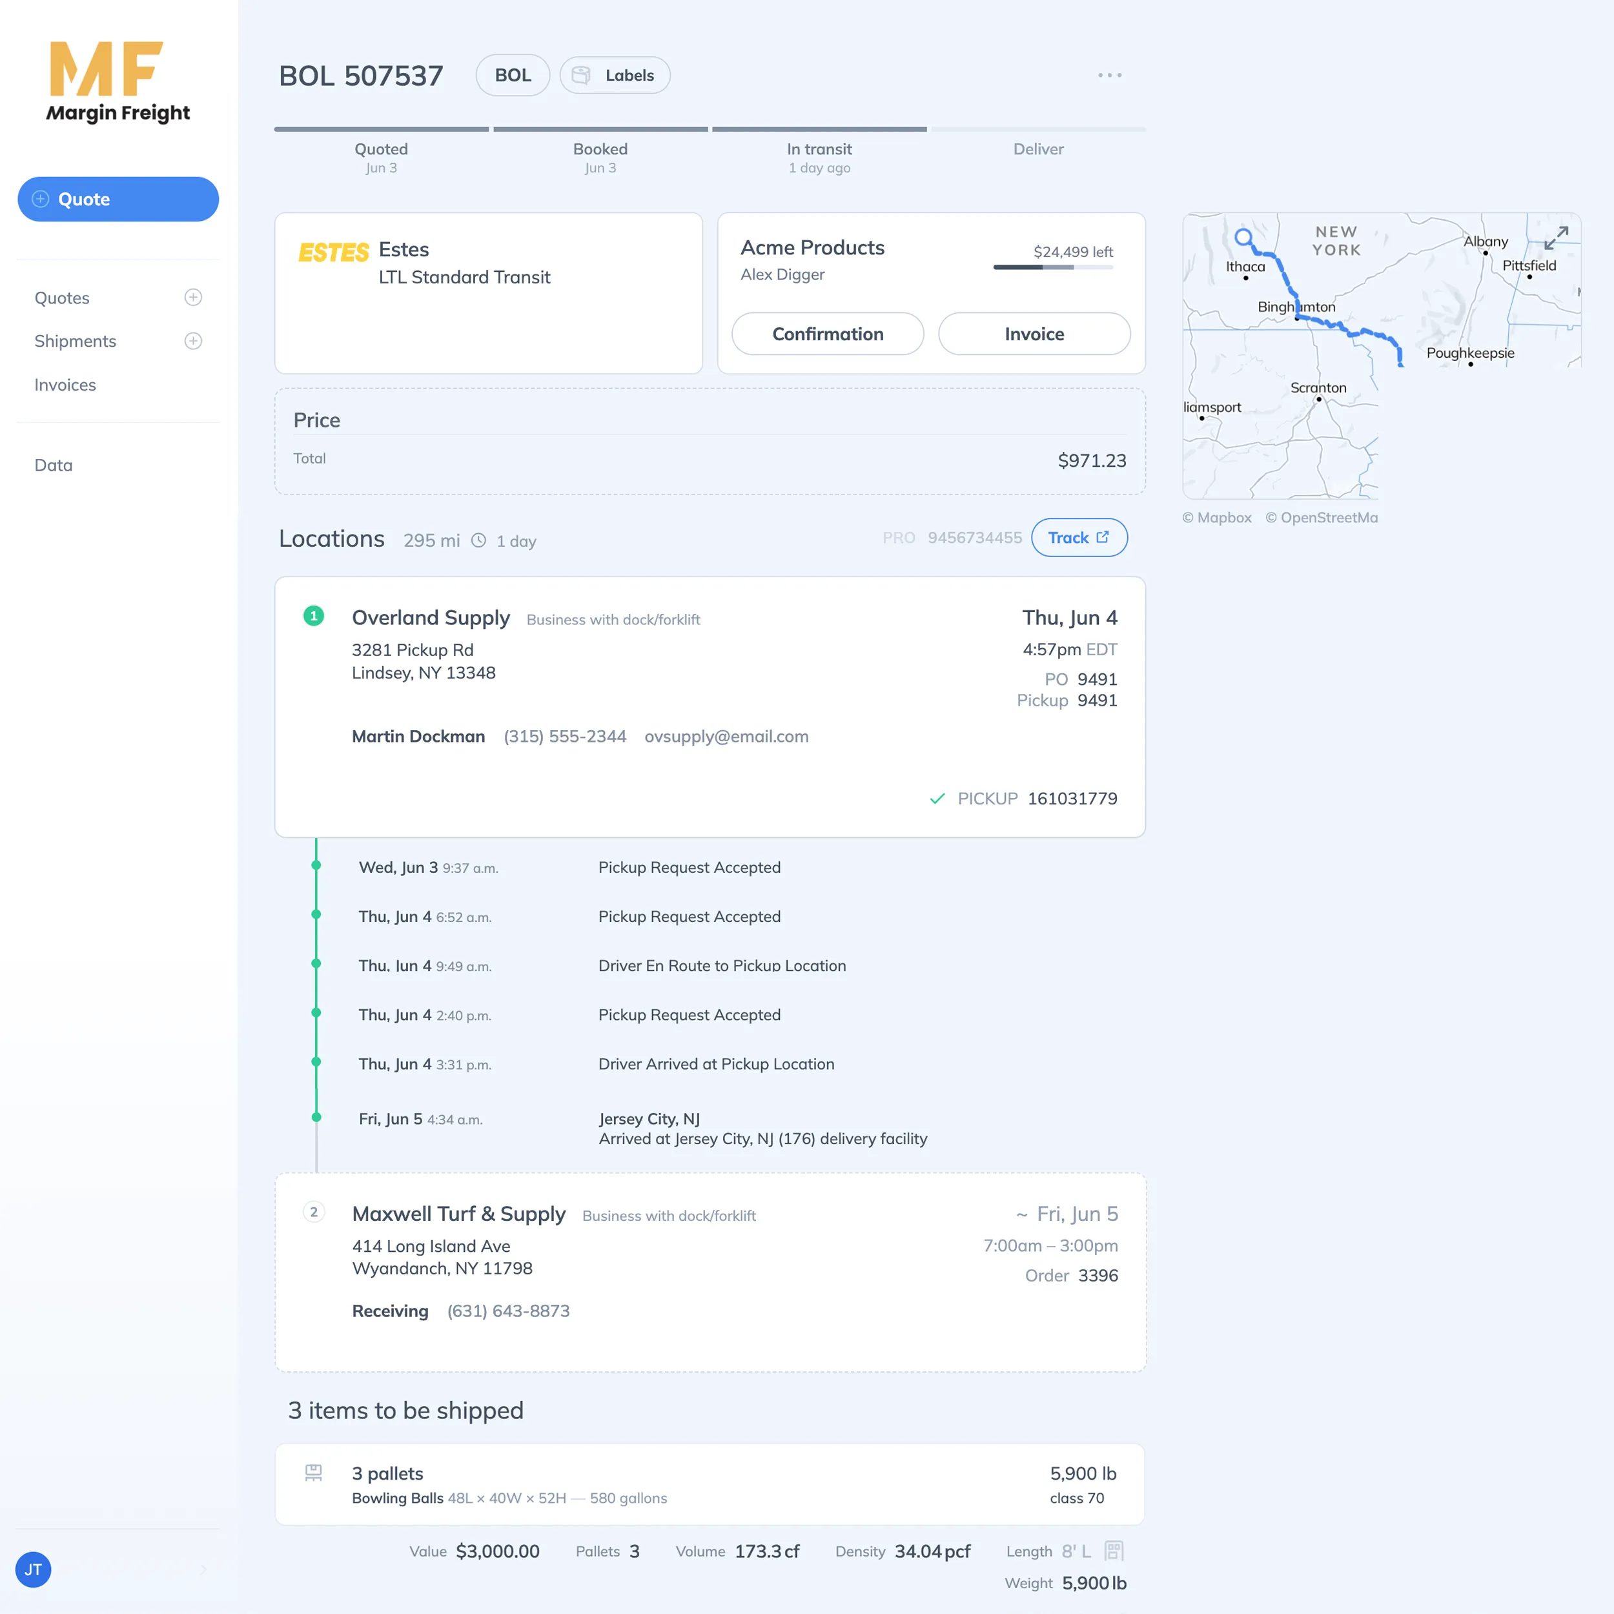This screenshot has height=1614, width=1614.
Task: Select the green stop 1 badge
Action: (314, 617)
